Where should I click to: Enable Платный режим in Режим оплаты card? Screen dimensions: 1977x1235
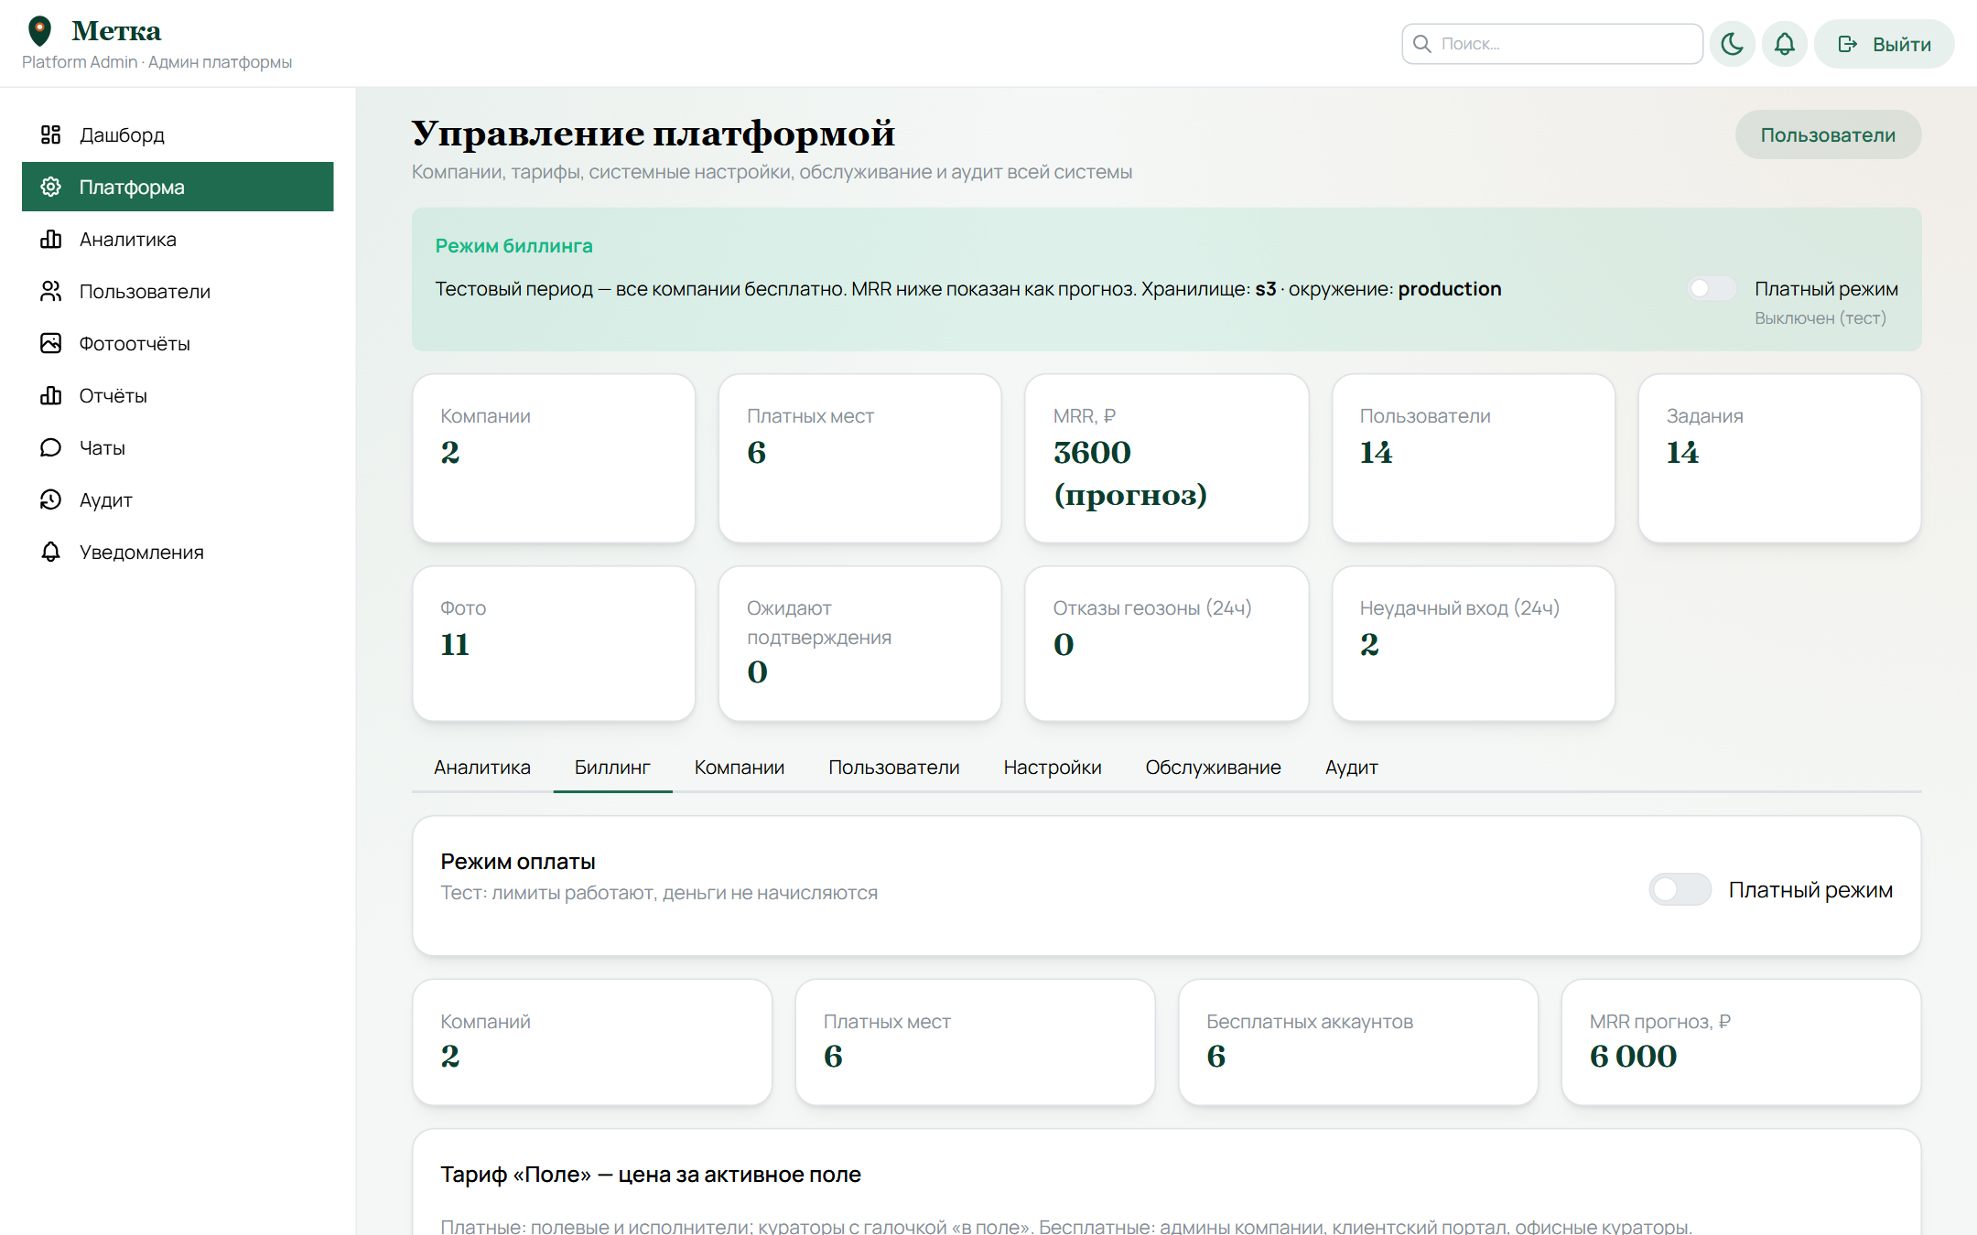click(x=1680, y=889)
